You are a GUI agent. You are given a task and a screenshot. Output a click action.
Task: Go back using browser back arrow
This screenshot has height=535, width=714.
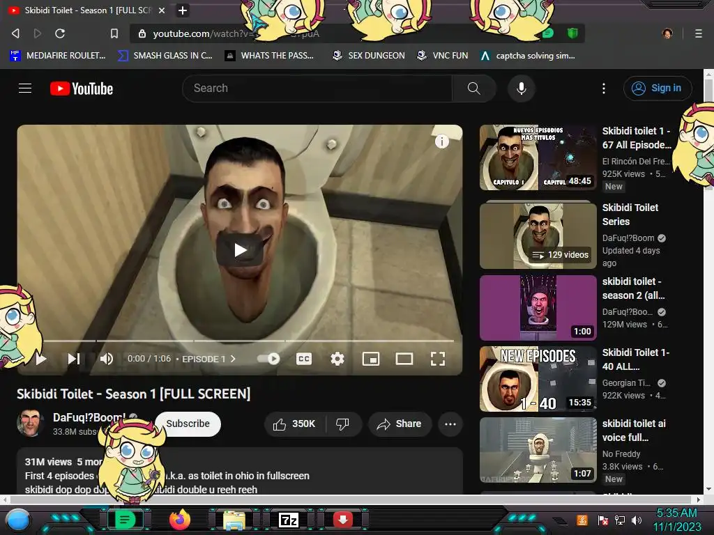[15, 33]
